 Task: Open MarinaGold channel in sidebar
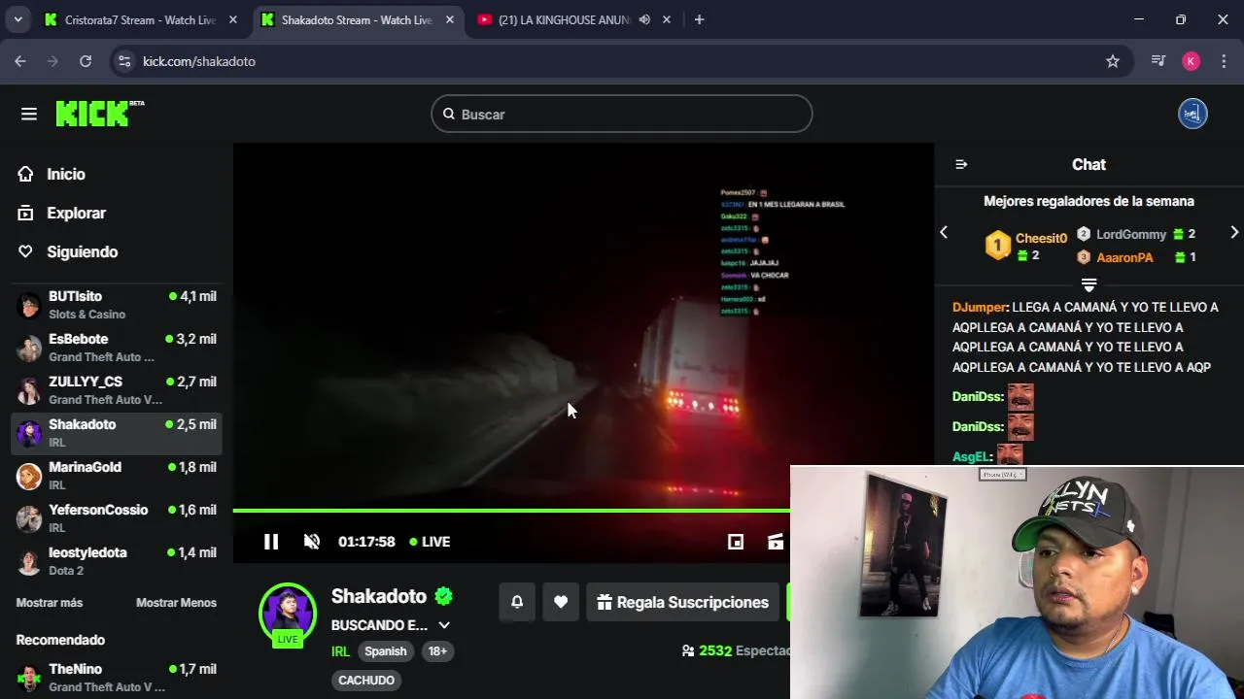(117, 476)
